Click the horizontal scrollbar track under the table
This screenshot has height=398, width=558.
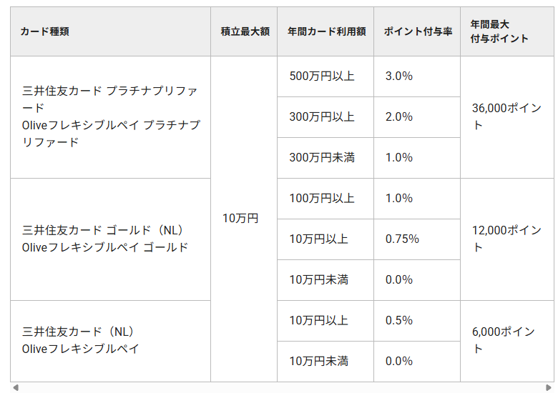282,388
